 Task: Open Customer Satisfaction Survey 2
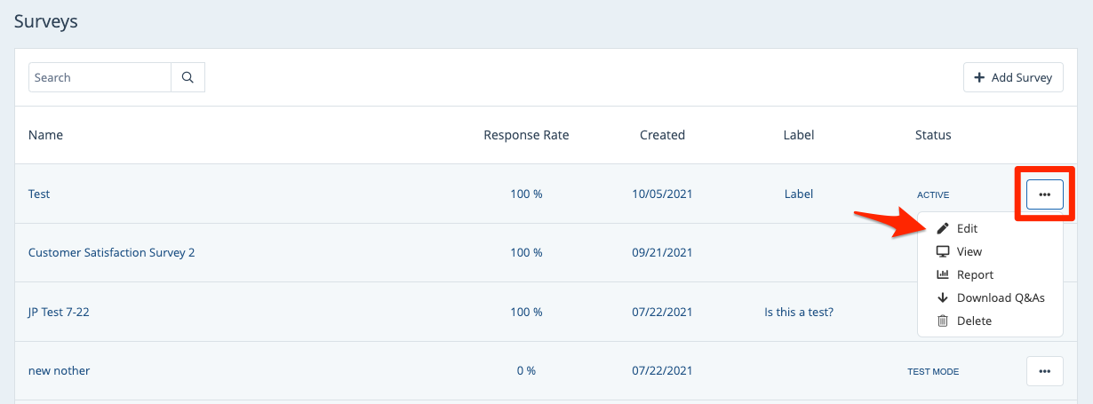coord(111,252)
